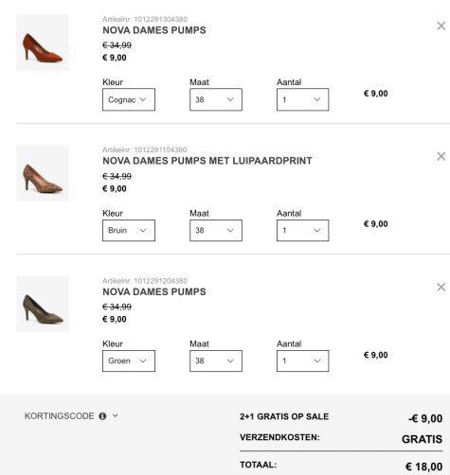Screen dimensions: 450x475
Task: Open first Nova Dames Pumps title link
Action: click(154, 30)
